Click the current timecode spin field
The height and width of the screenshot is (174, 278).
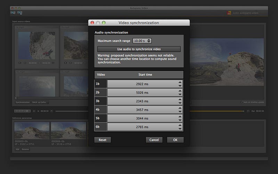22,111
